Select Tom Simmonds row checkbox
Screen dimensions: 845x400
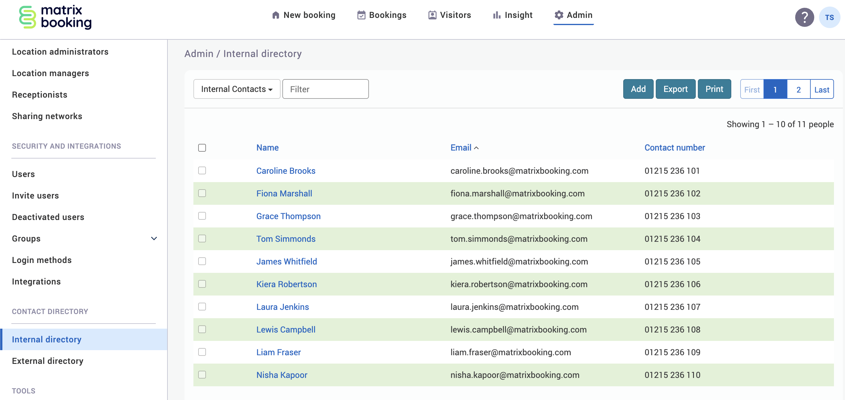point(202,239)
